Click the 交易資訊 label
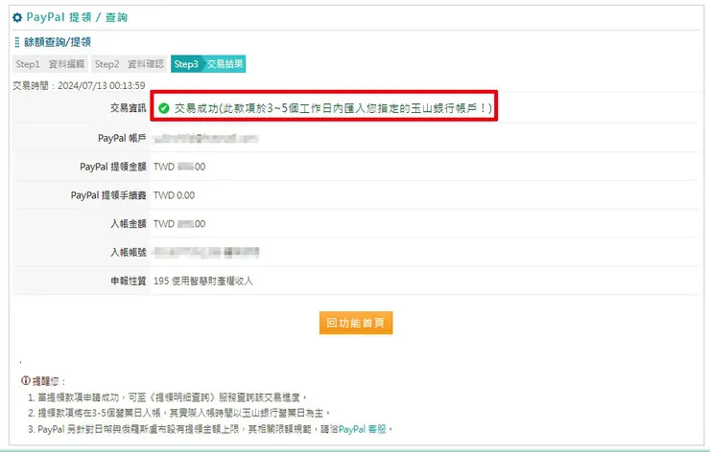710x452 pixels. tap(129, 108)
